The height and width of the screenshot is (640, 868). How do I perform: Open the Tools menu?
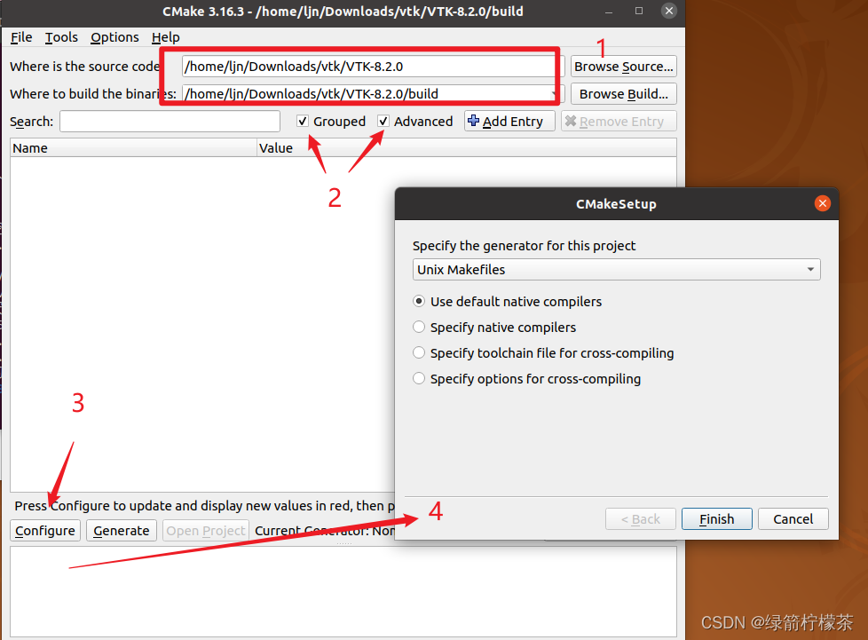[x=61, y=37]
